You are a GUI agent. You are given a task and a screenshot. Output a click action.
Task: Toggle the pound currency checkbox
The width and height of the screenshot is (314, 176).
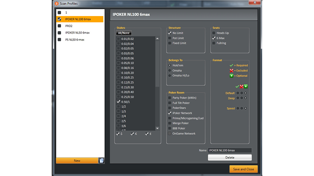(x=147, y=134)
